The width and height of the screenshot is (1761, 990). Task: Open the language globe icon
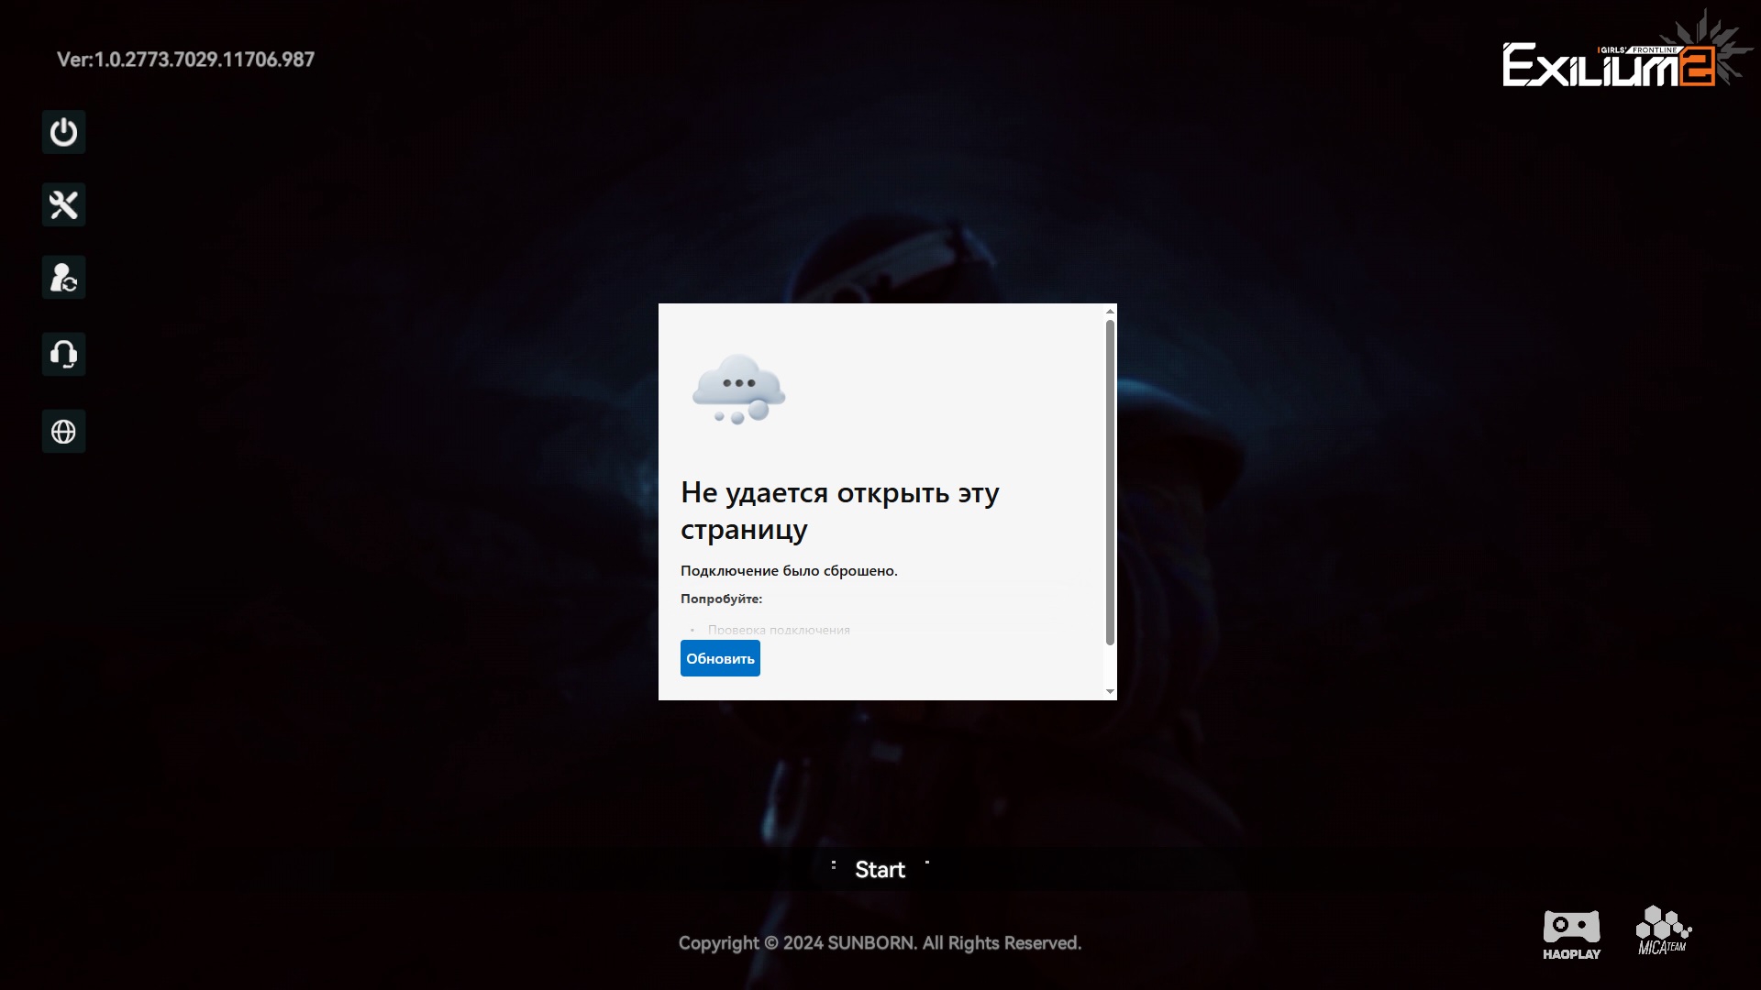click(x=63, y=431)
